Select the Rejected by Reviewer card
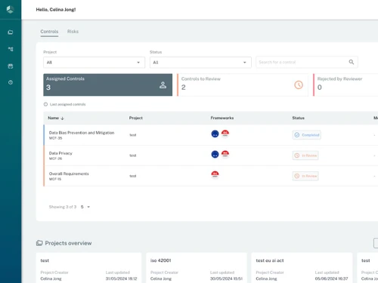The image size is (378, 283). click(x=345, y=85)
